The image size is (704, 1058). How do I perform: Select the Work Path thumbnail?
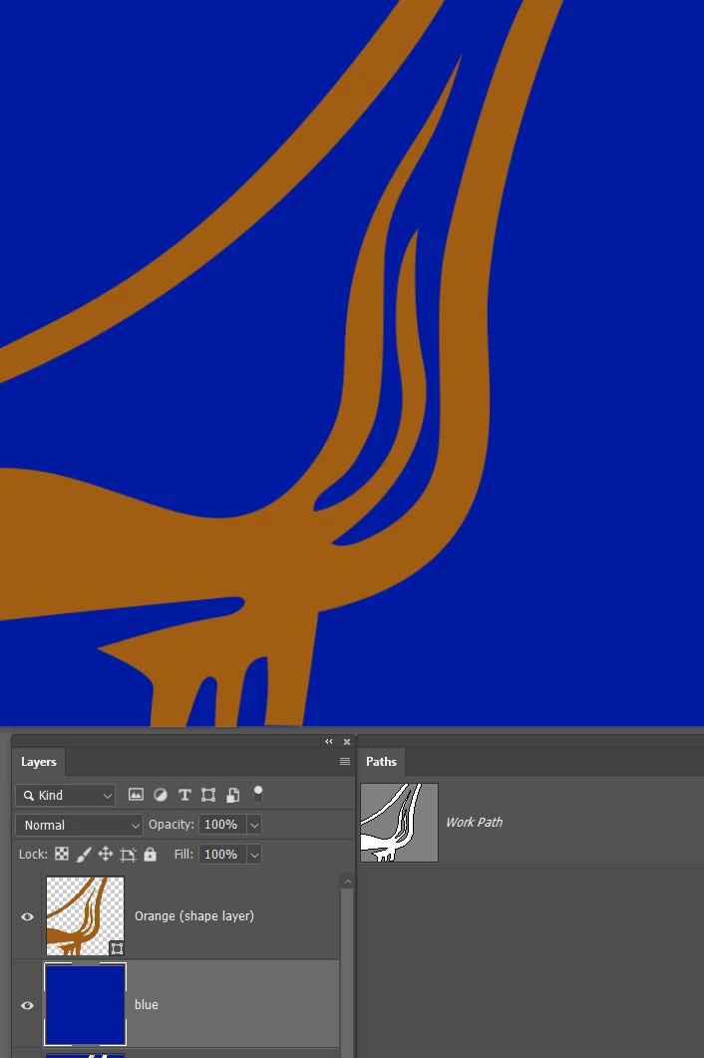point(400,823)
